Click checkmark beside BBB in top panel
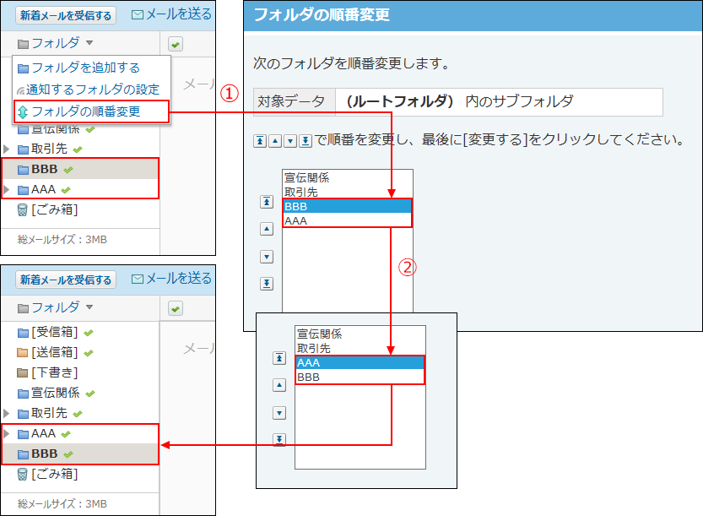This screenshot has width=703, height=516. pos(68,170)
